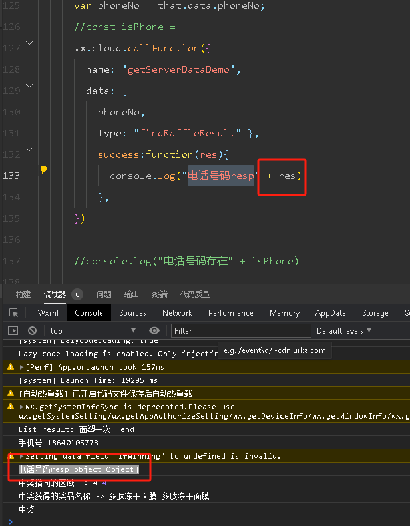Click the lightbulb quick-fix icon on line 133

(x=43, y=170)
